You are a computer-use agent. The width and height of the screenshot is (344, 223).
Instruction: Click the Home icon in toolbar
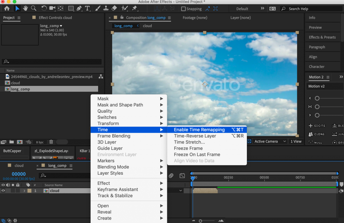coord(7,8)
